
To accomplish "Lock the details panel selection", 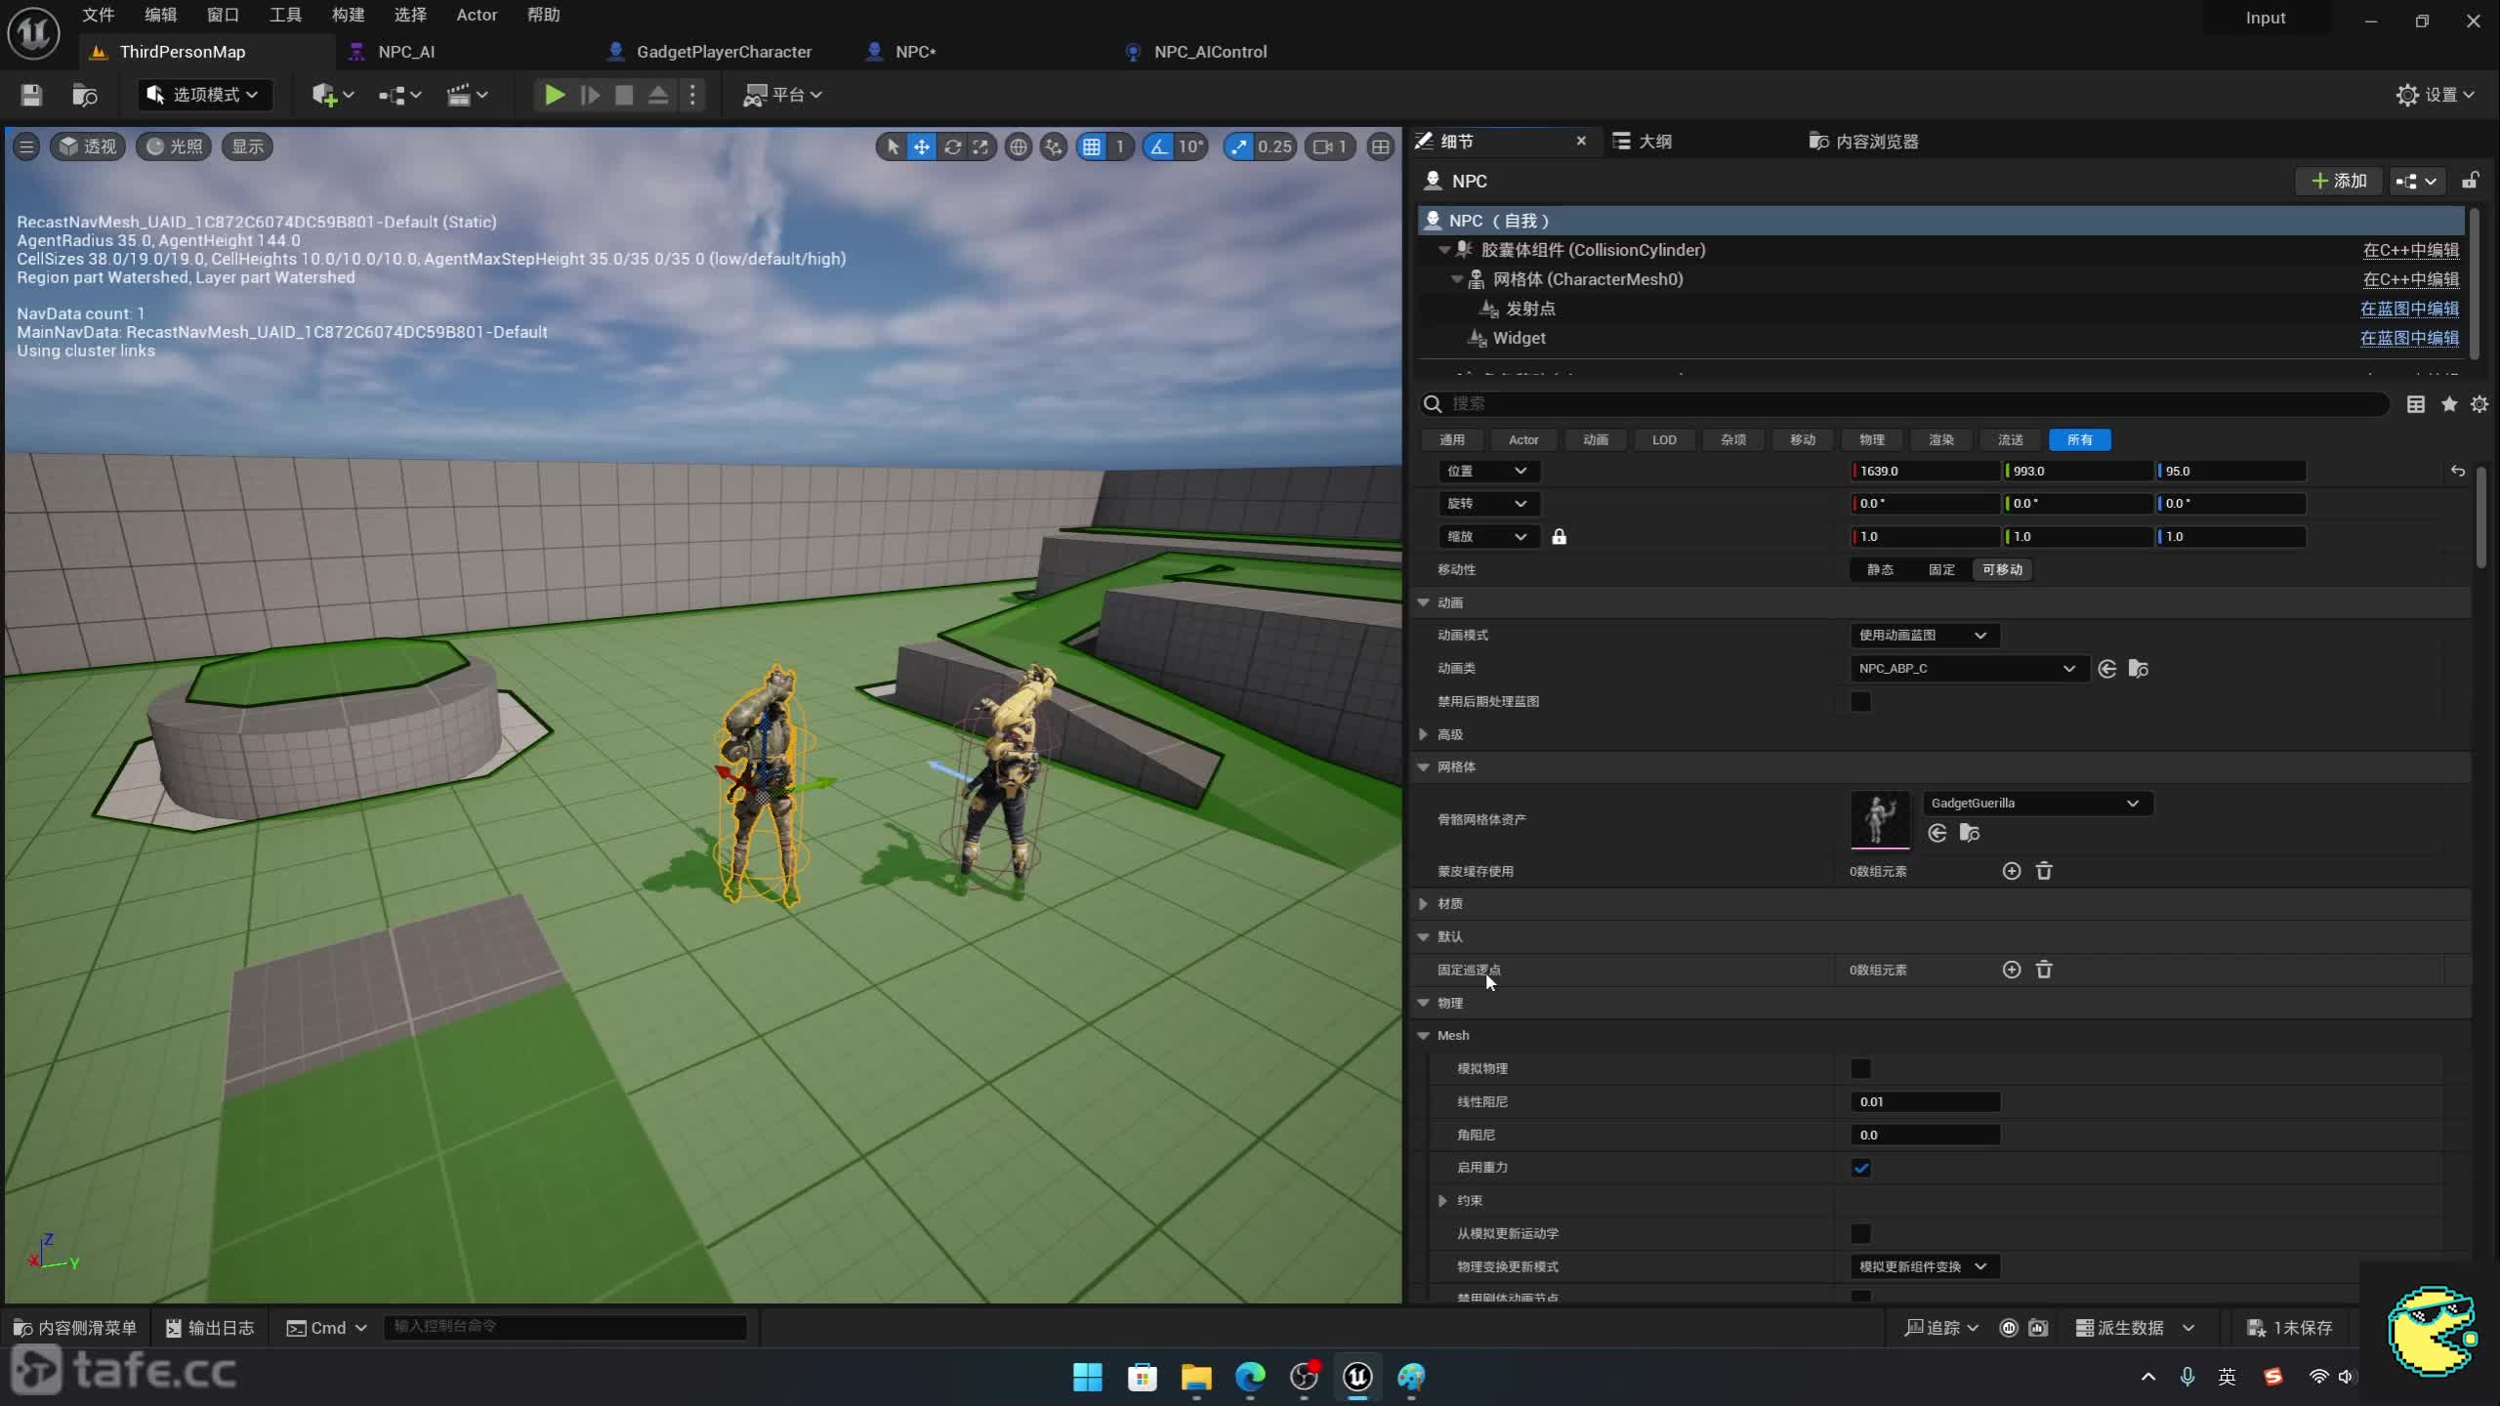I will [2471, 181].
